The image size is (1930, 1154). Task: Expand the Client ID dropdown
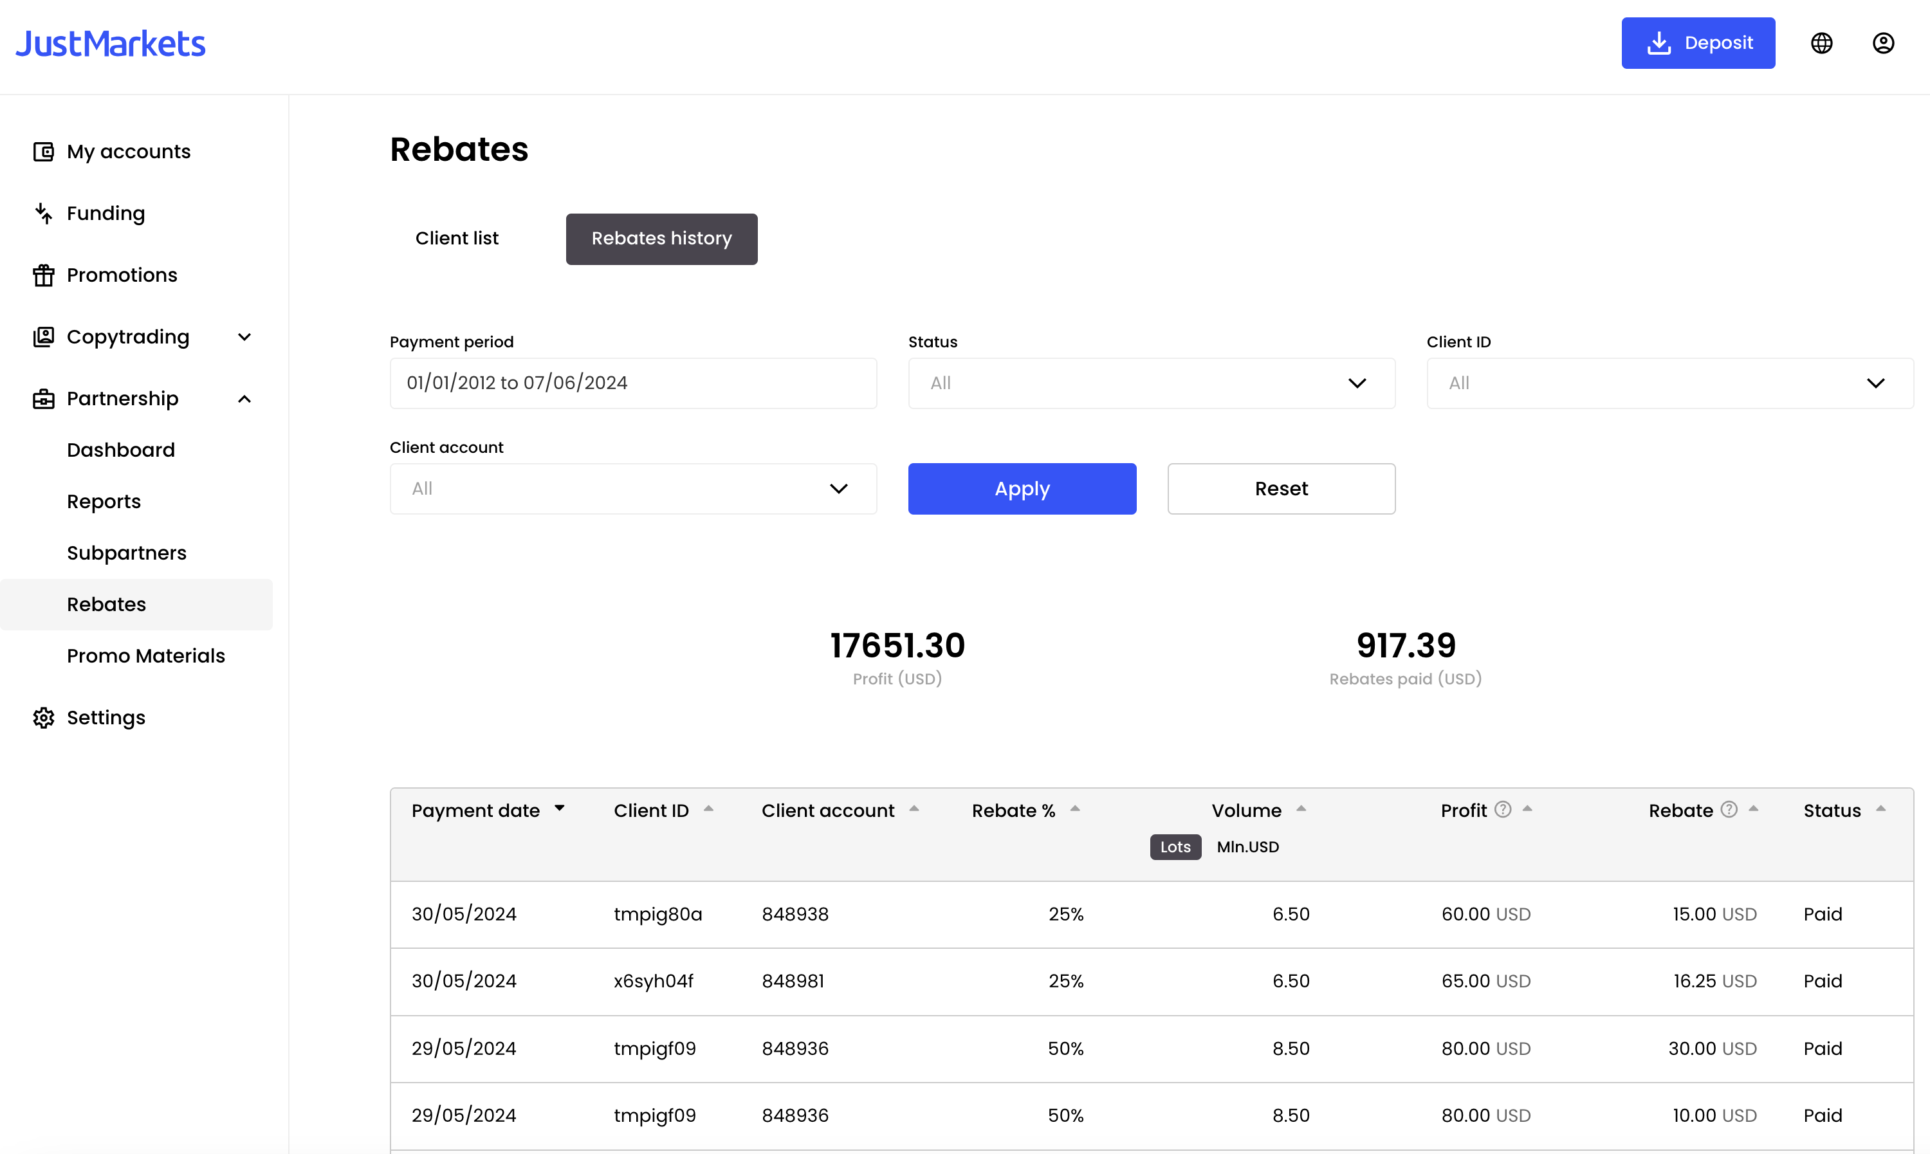[1669, 383]
